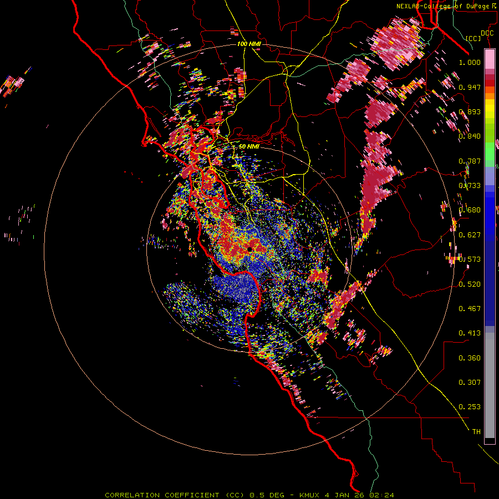Click the CORRELATION COEFFICIENT (CC) caption text

click(175, 495)
